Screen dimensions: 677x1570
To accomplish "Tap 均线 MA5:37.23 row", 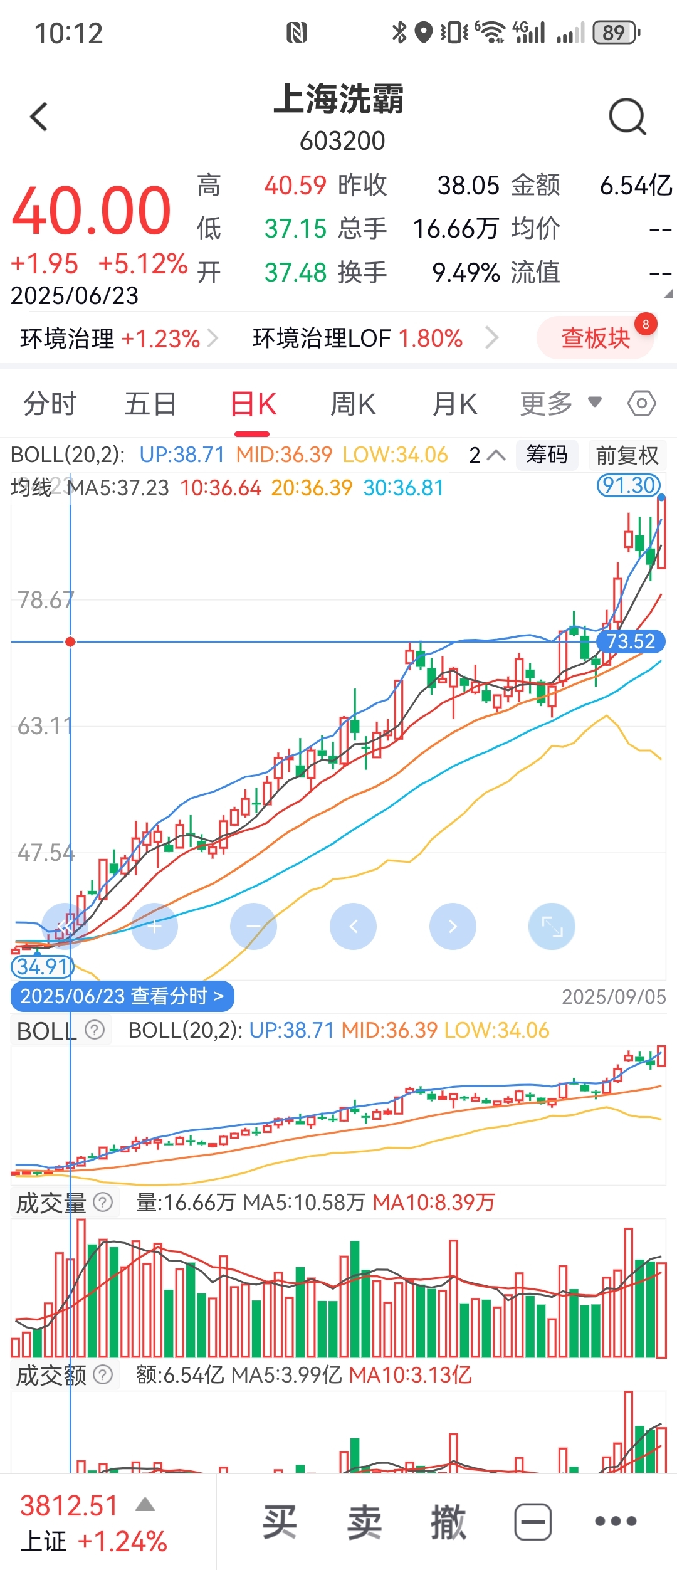I will pyautogui.click(x=90, y=487).
